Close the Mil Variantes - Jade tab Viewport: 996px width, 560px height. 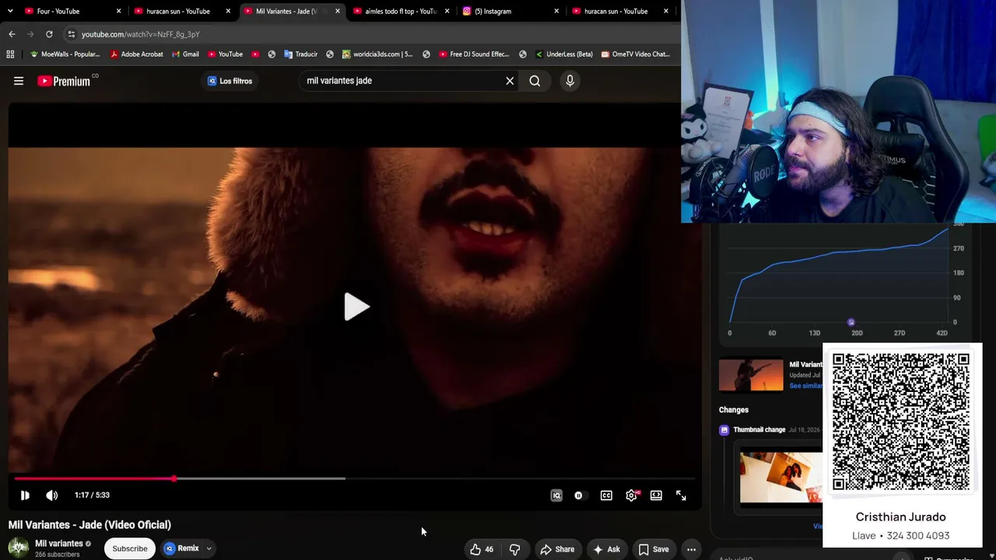click(x=337, y=11)
